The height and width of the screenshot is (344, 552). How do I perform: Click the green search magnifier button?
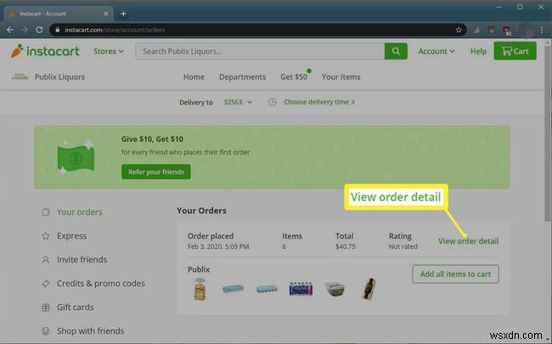[396, 51]
